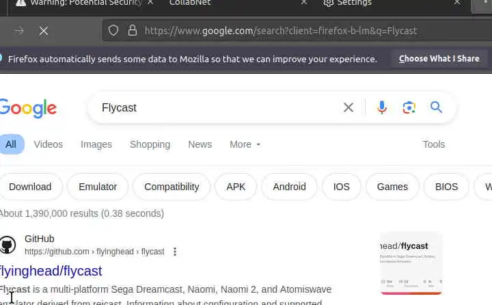Open the flycast GitHub preview thumbnail
The width and height of the screenshot is (492, 305).
coord(411,263)
